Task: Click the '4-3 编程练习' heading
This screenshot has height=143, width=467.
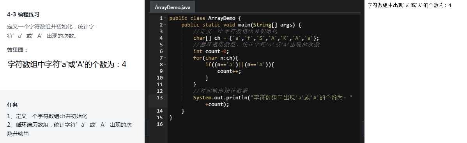Action: coord(23,14)
